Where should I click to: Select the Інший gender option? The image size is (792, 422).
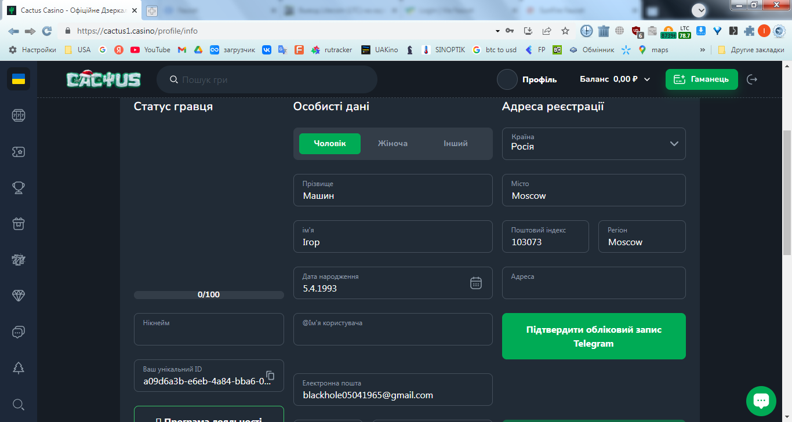click(456, 144)
